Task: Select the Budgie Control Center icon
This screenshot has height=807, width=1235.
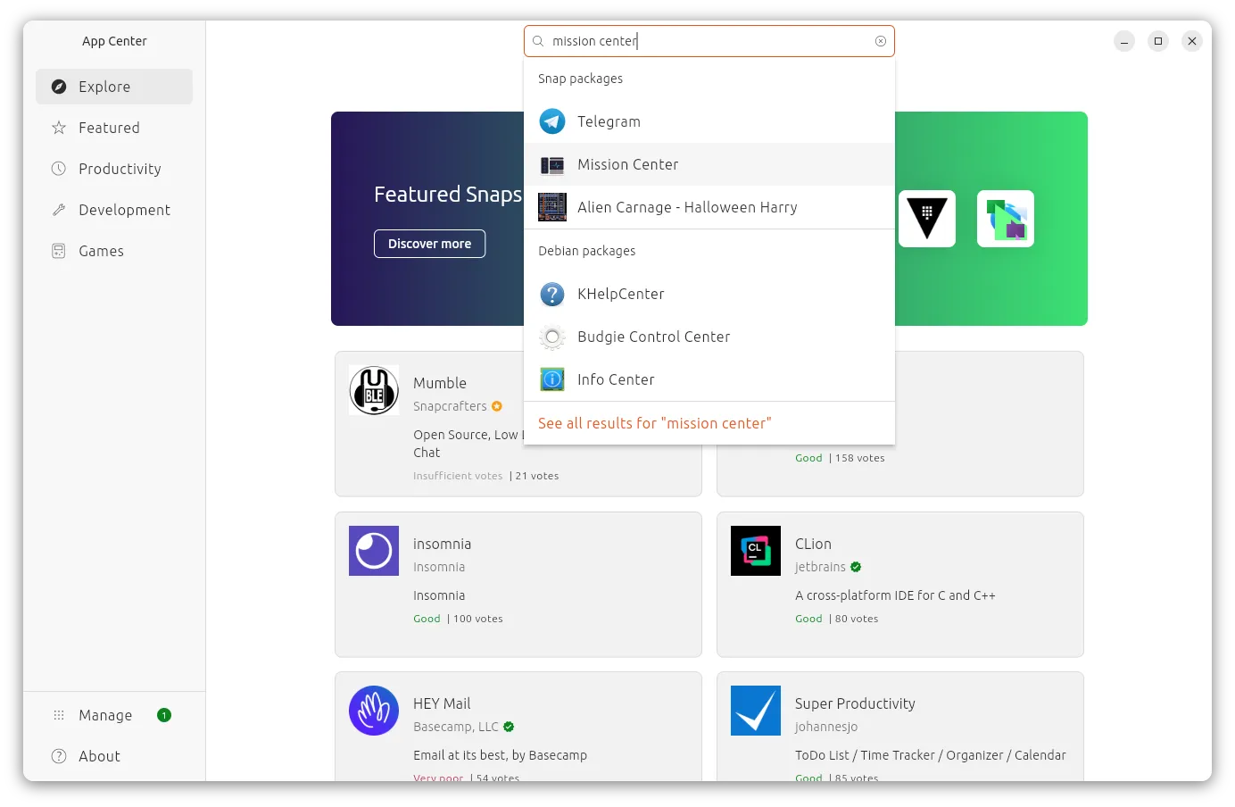Action: tap(552, 337)
